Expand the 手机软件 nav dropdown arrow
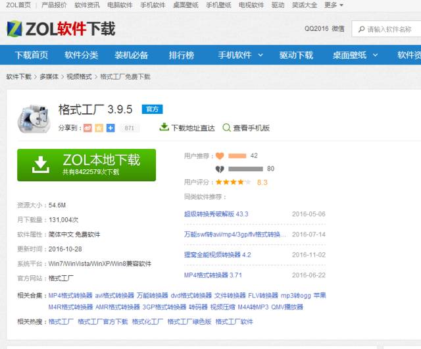421x349 pixels. 260,55
